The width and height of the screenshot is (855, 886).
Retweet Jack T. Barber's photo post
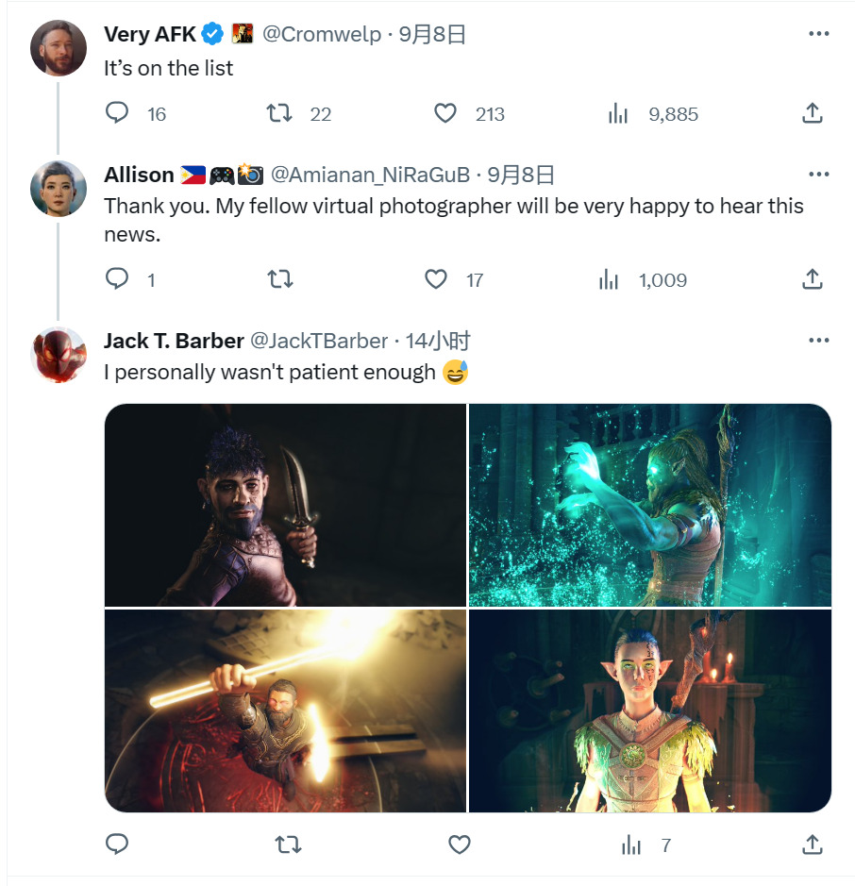[288, 844]
